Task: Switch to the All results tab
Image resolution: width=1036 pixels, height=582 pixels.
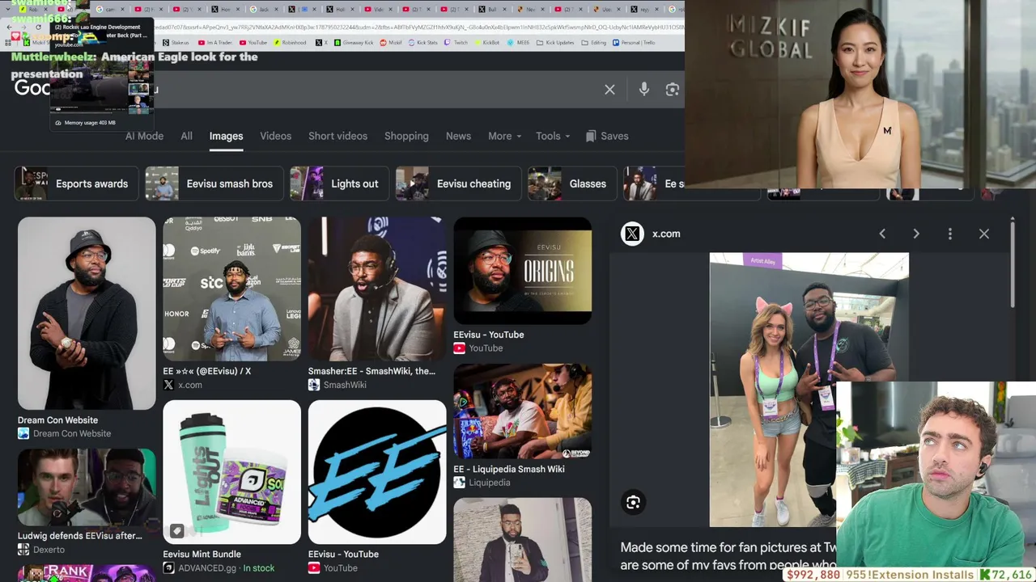Action: (x=186, y=136)
